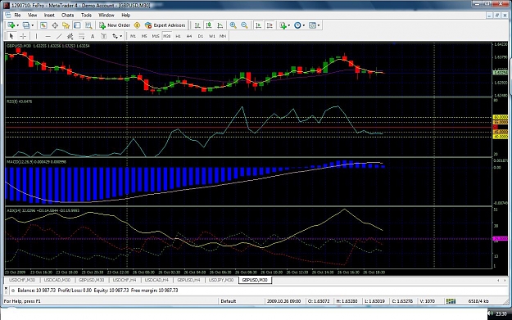
Task: Open the View menu
Action: click(x=32, y=15)
